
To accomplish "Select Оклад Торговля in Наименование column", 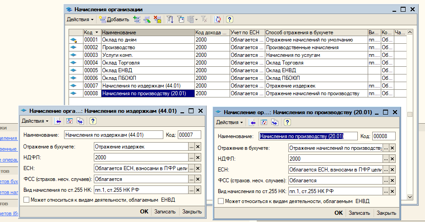I will pos(148,63).
